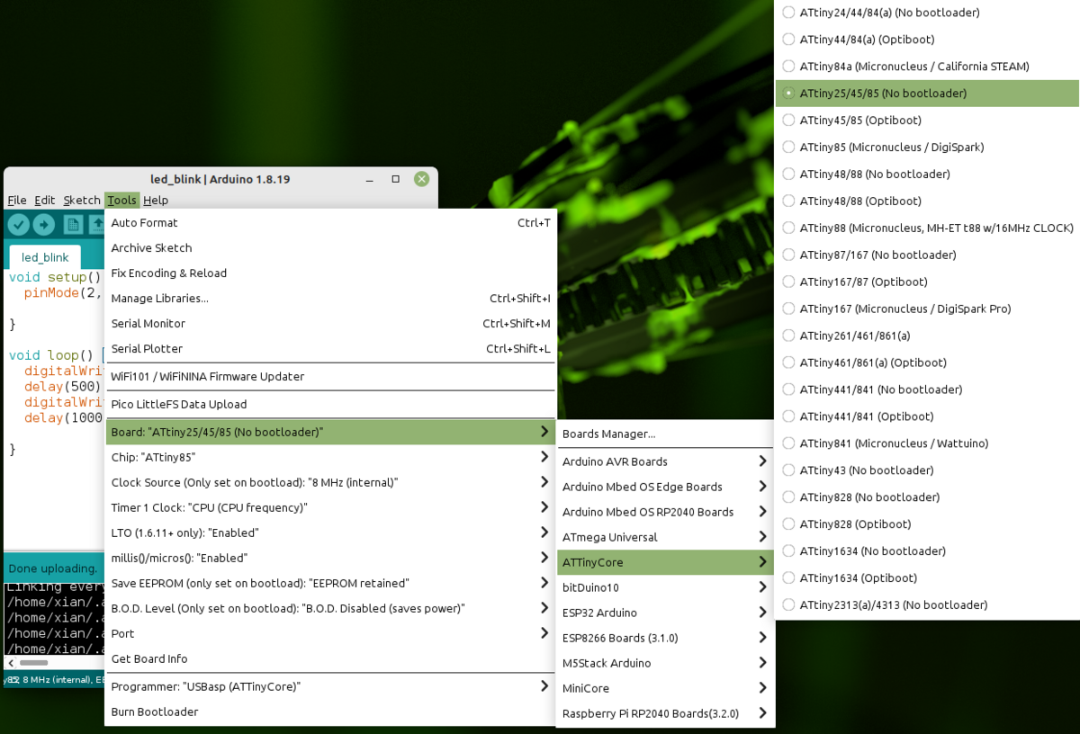Select ATtiny828 (Optiboot)
The height and width of the screenshot is (734, 1080).
[x=927, y=524]
